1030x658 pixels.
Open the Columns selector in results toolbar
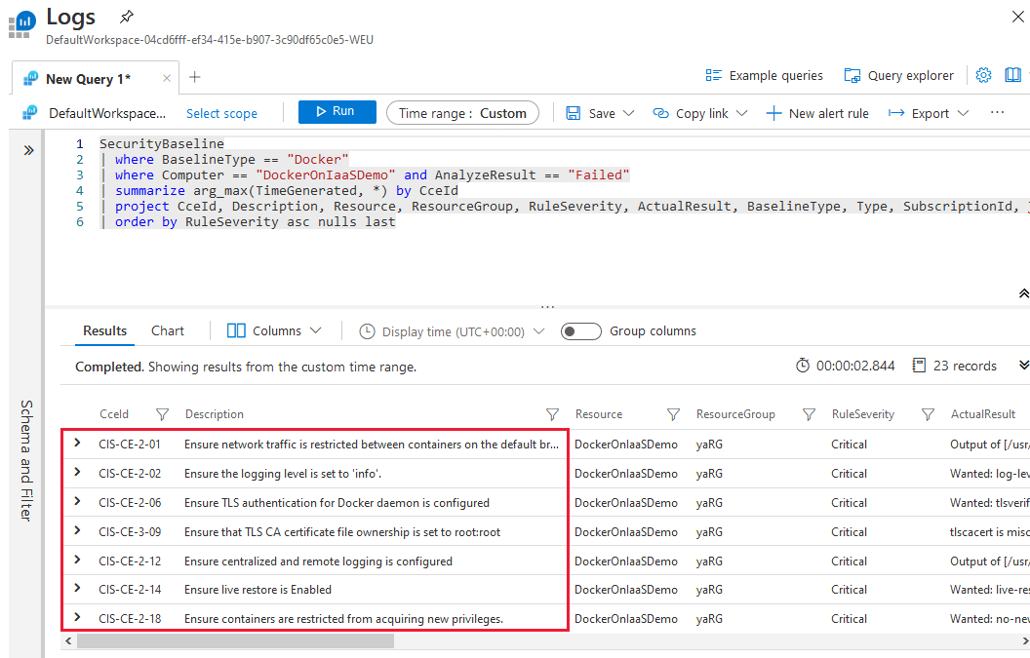pyautogui.click(x=273, y=330)
